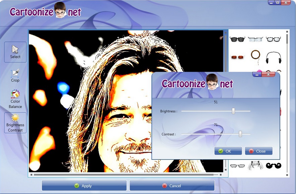296x194 pixels.
Task: Close the main Cartoonize window
Action: tap(286, 3)
